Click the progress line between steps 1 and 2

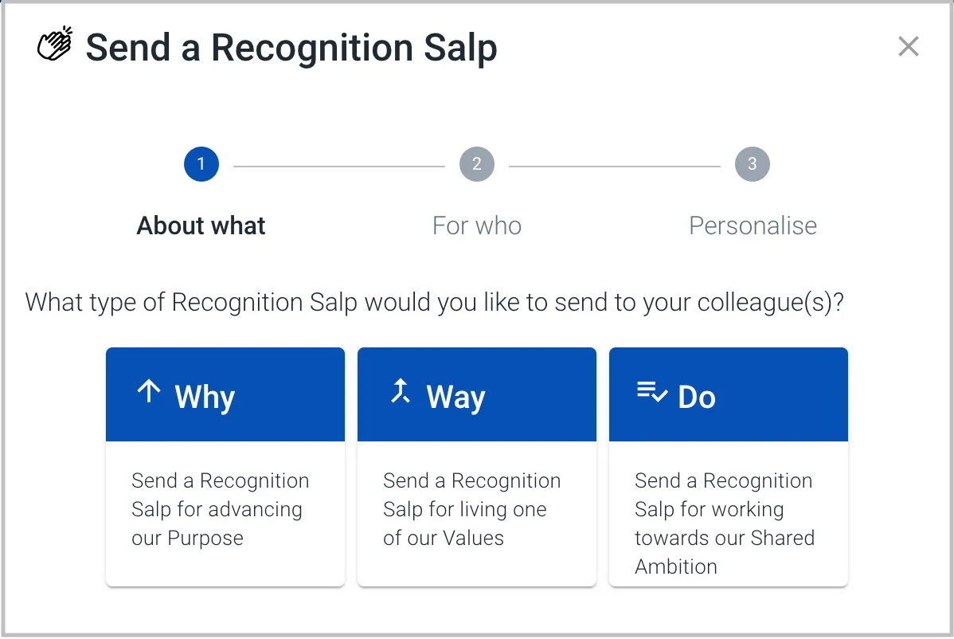(339, 166)
